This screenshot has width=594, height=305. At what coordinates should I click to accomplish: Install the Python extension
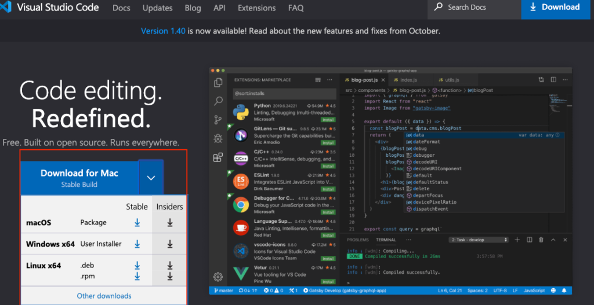(328, 119)
